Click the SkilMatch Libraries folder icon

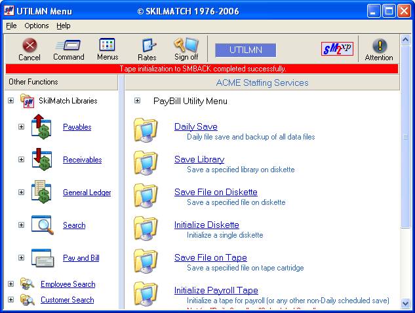(x=28, y=101)
